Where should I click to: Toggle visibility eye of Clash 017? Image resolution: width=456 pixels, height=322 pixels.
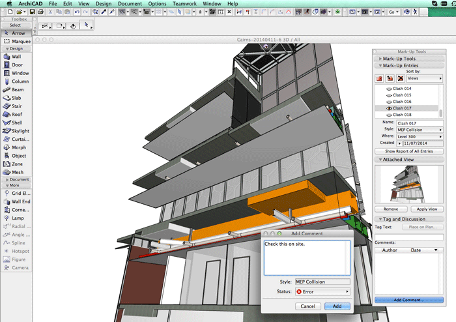(x=389, y=108)
